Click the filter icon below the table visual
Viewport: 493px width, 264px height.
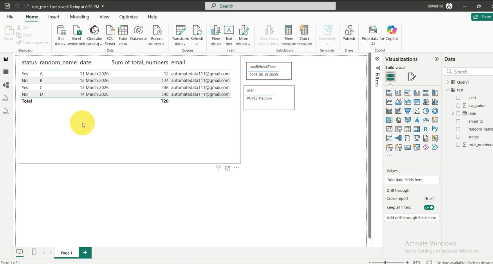(x=219, y=168)
